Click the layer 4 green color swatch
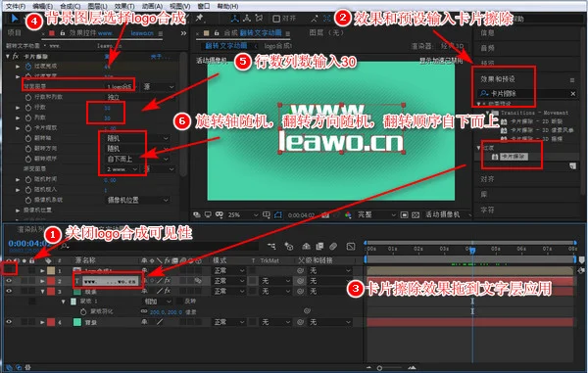The height and width of the screenshot is (373, 588). [x=76, y=322]
